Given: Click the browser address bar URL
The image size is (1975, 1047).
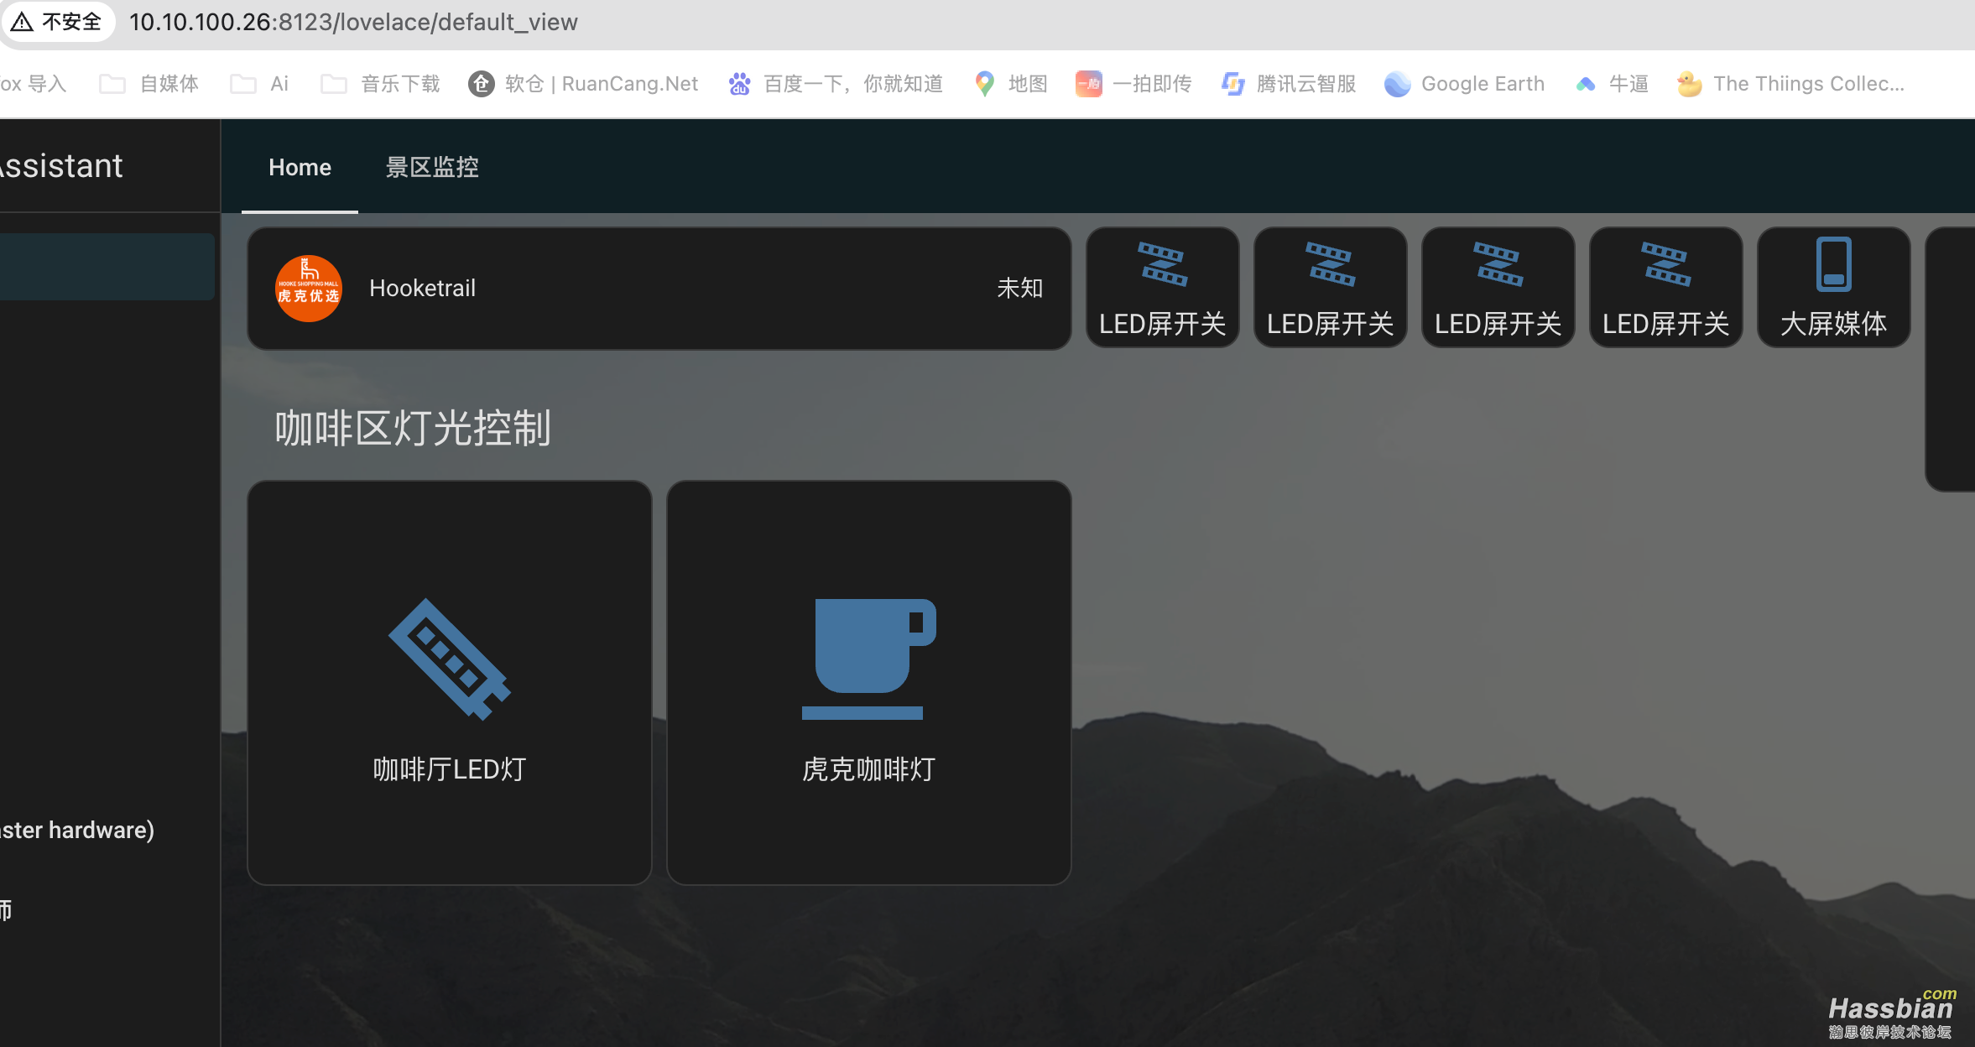Looking at the screenshot, I should tap(352, 22).
